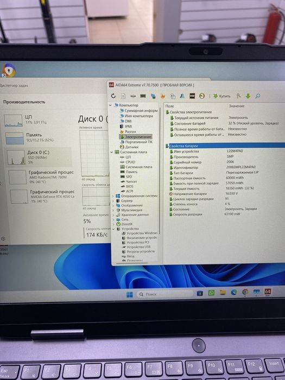Expand the DirectX tree node
The image size is (285, 380).
click(113, 224)
